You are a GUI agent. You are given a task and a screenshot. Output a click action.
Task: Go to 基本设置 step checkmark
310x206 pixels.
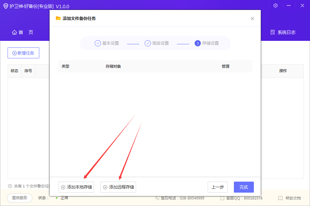click(x=98, y=43)
